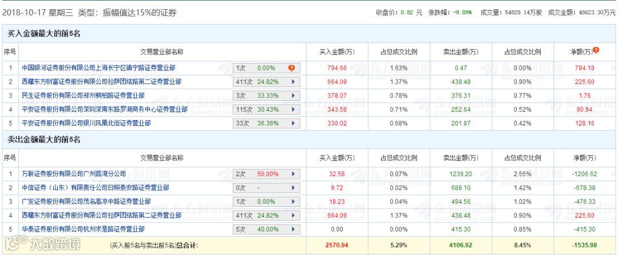The width and height of the screenshot is (618, 255).
Task: Click the '2次 50.00%' stats box
Action: click(x=266, y=174)
